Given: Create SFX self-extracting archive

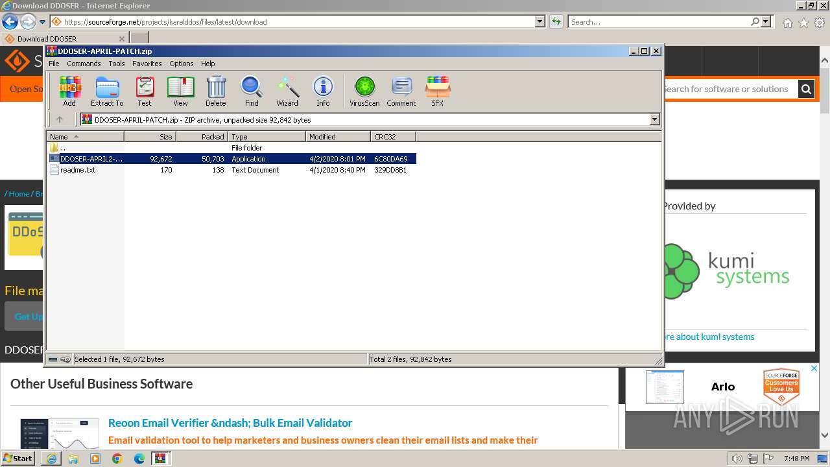Looking at the screenshot, I should [438, 91].
